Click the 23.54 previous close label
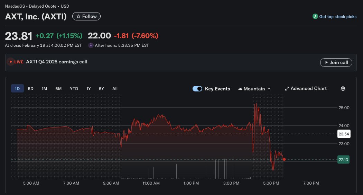Screen dimensions: 363x195 pos(344,134)
